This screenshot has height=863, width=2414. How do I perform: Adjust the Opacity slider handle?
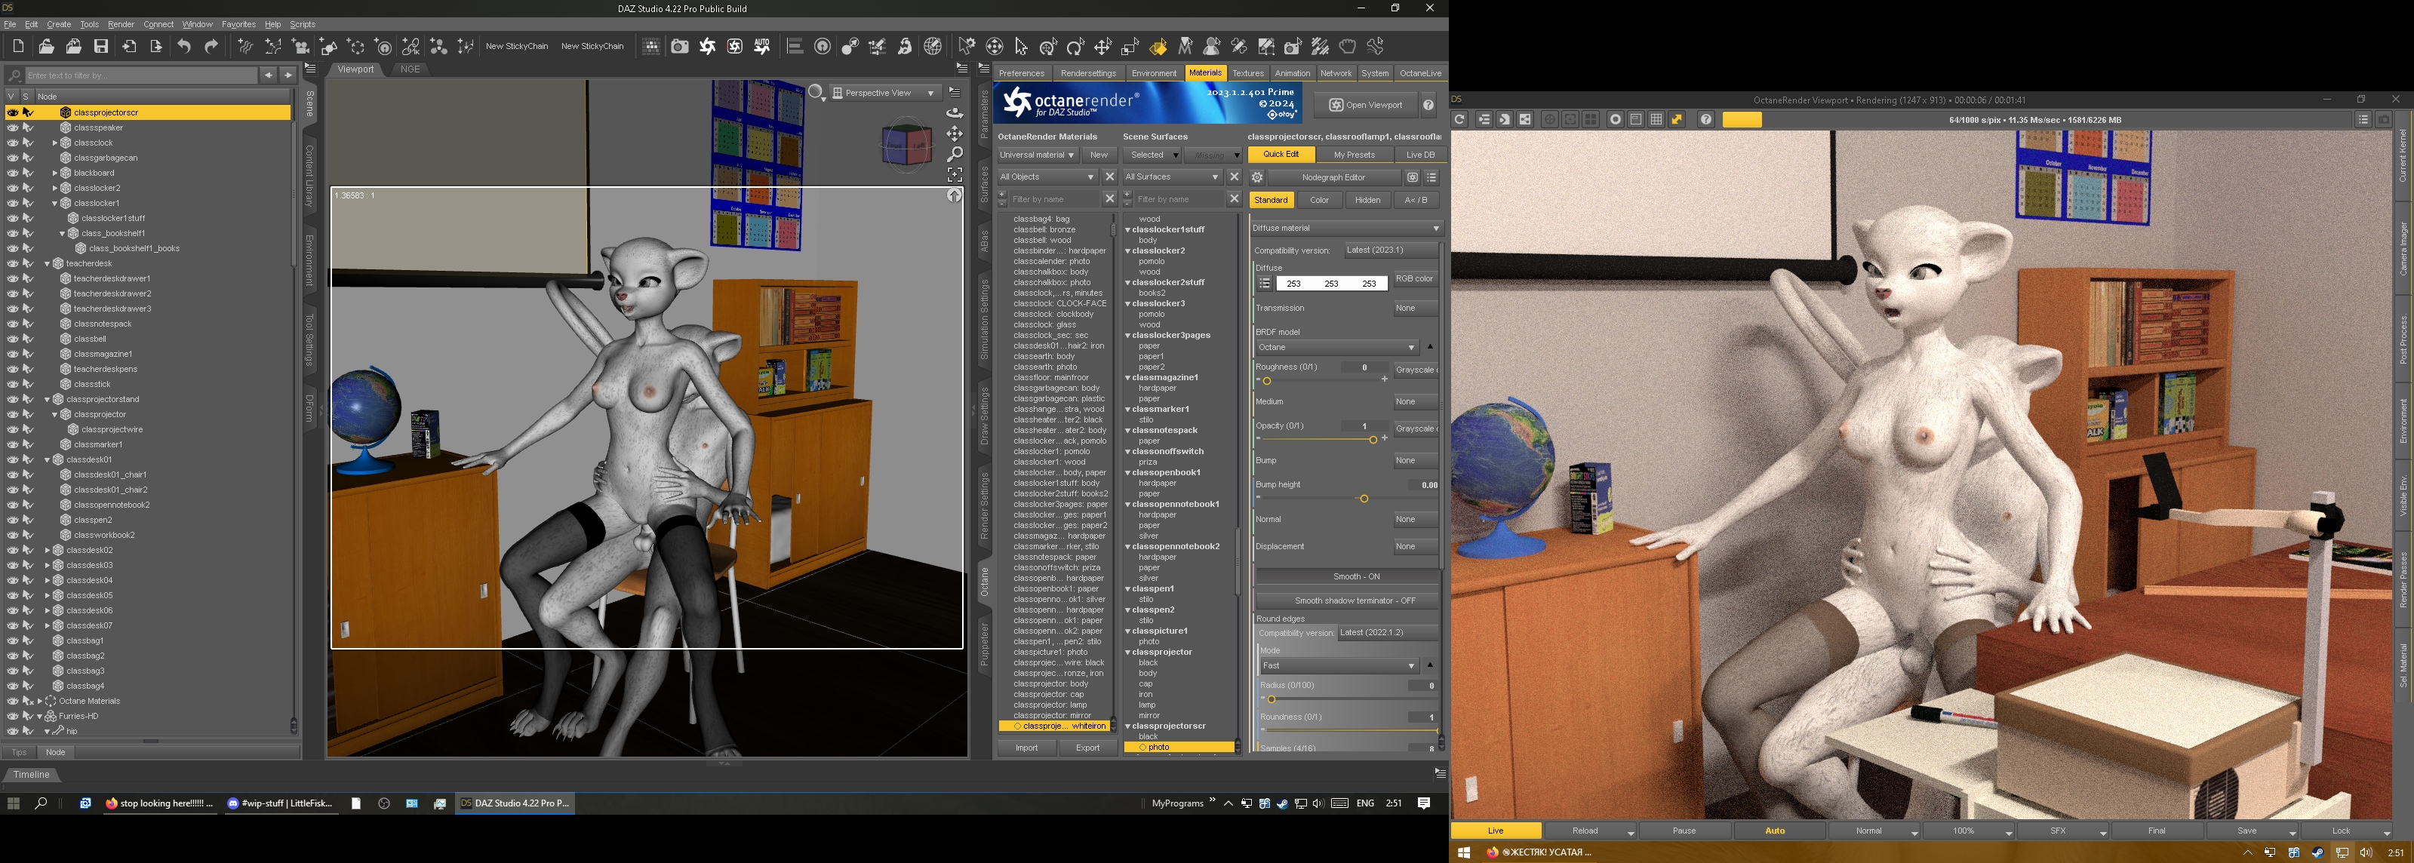tap(1373, 440)
